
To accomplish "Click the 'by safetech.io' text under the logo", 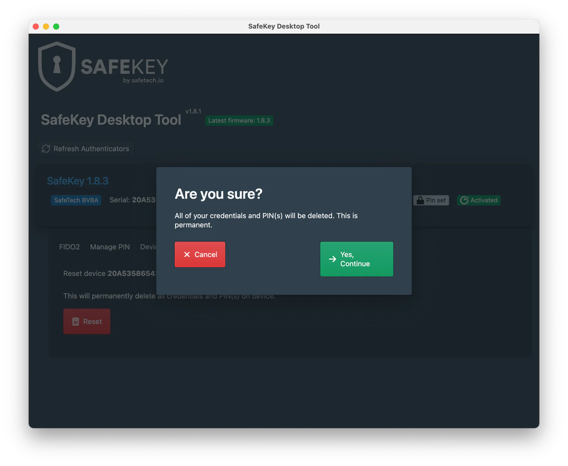I will [143, 80].
